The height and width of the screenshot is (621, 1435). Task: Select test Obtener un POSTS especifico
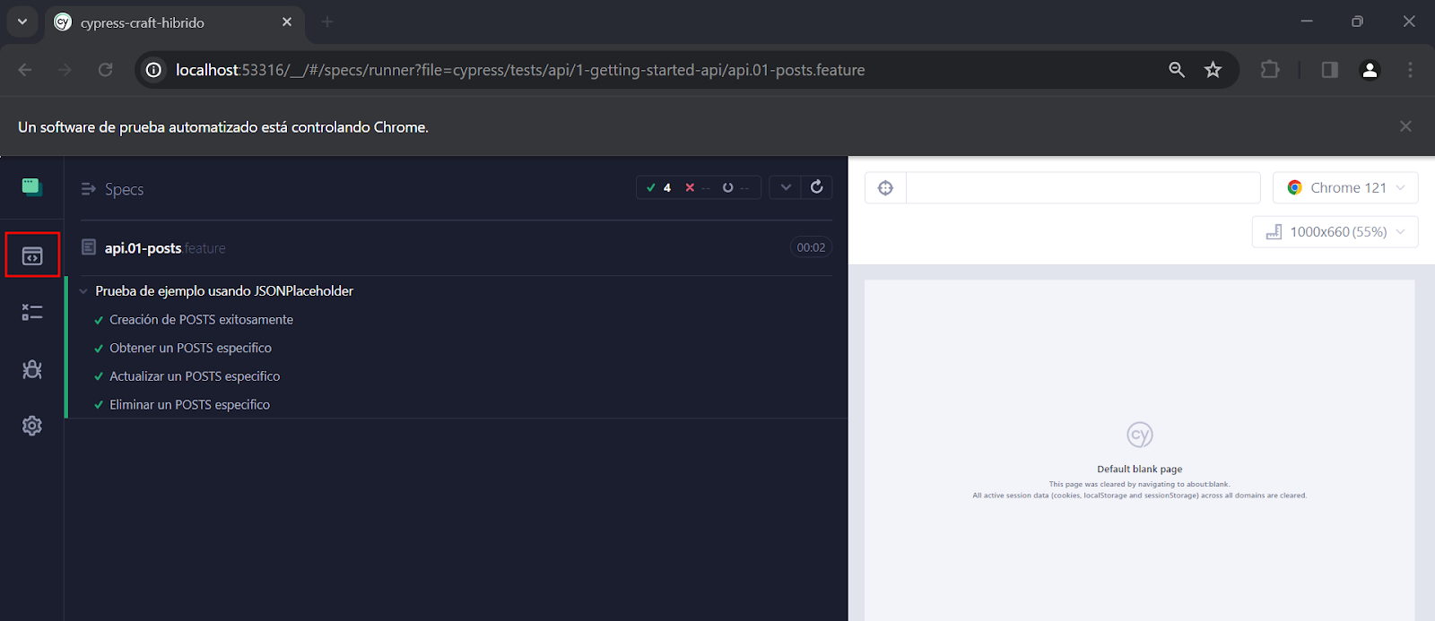pyautogui.click(x=190, y=348)
